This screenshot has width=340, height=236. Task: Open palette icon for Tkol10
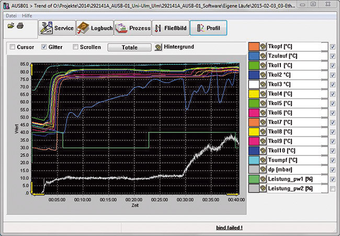263,151
